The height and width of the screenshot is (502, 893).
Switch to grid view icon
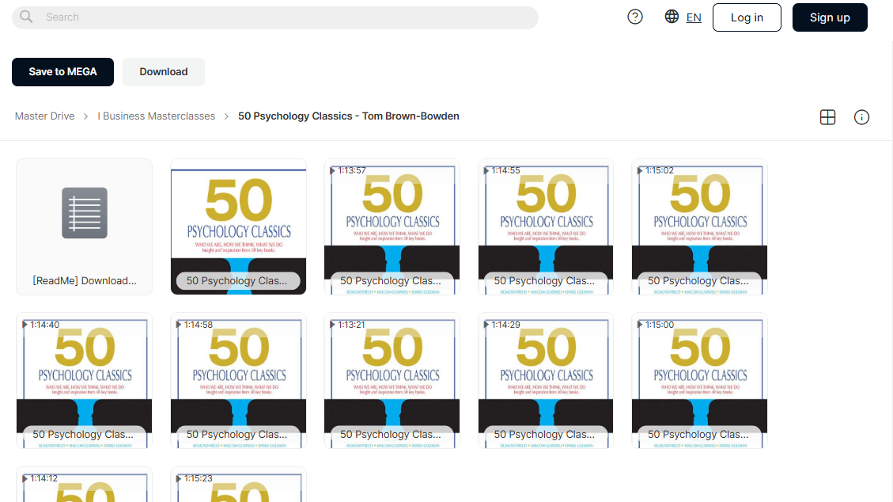(827, 117)
